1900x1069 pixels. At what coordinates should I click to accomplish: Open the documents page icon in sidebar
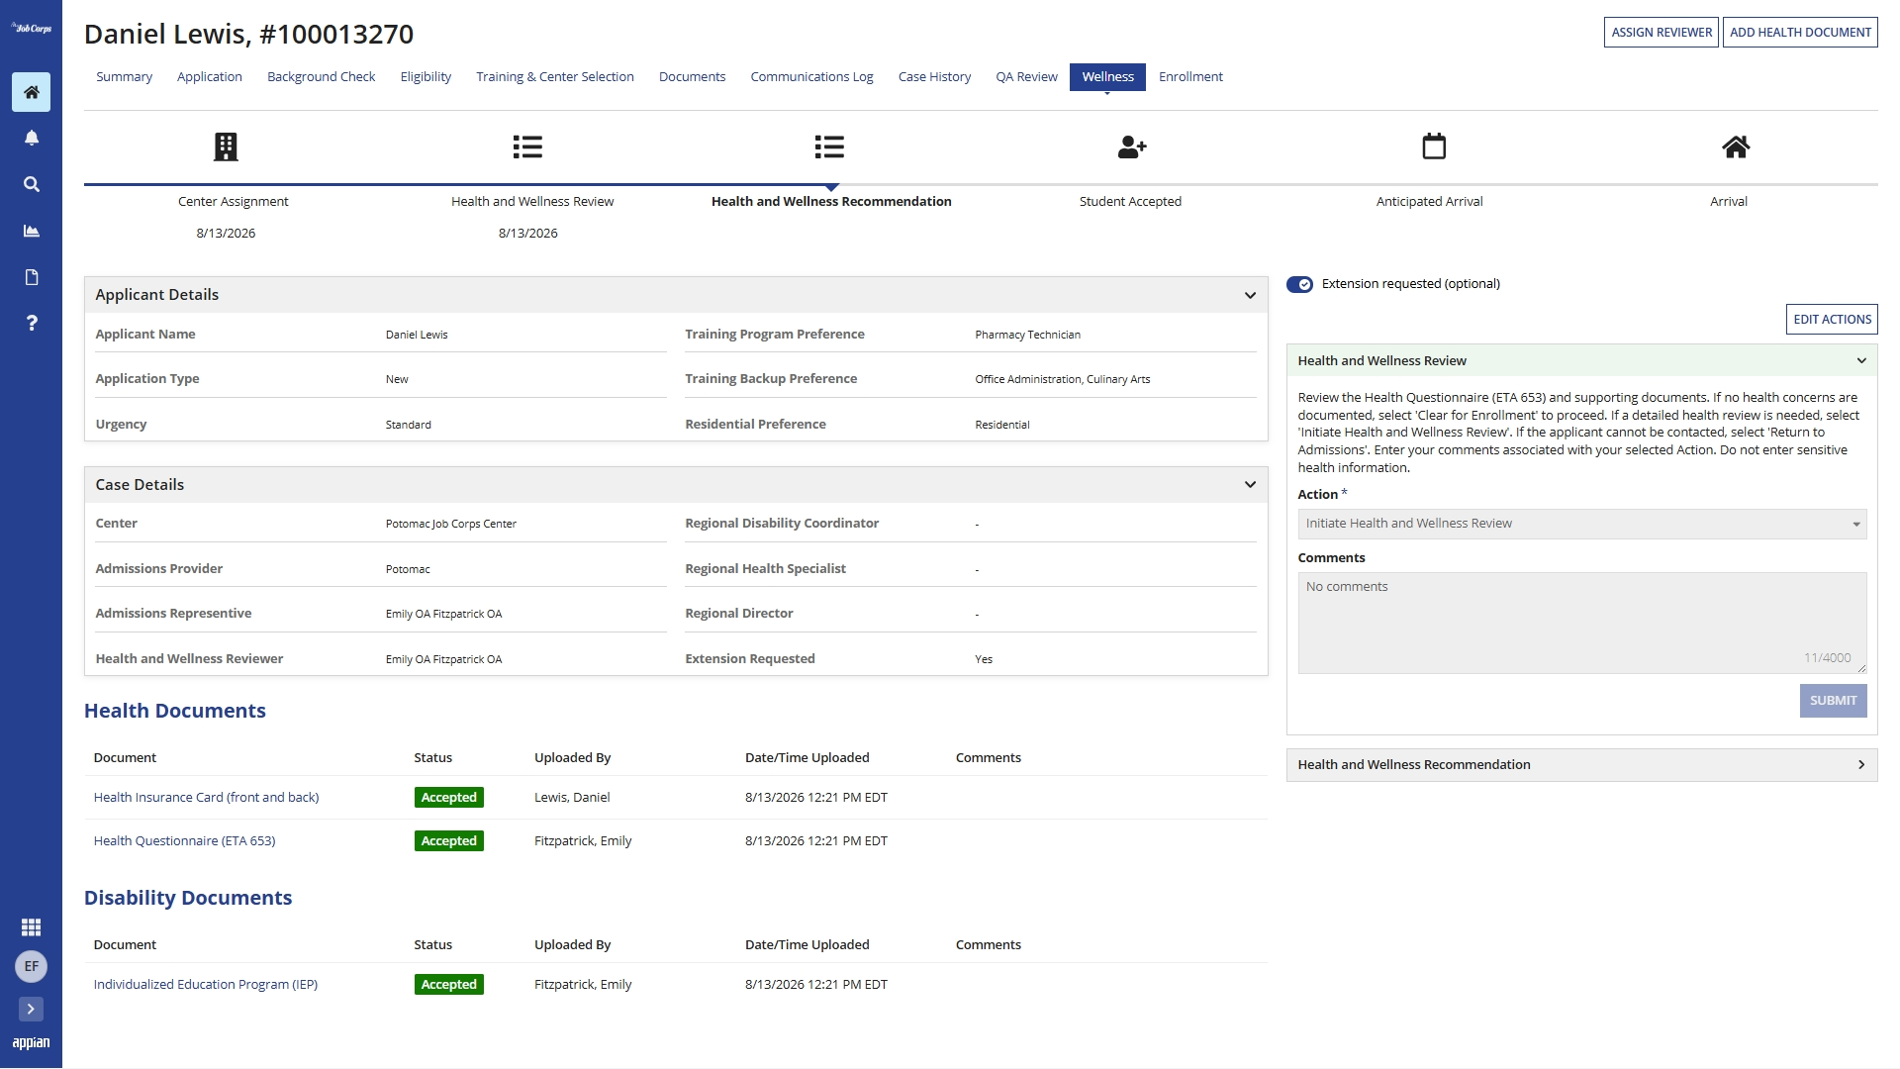(31, 277)
